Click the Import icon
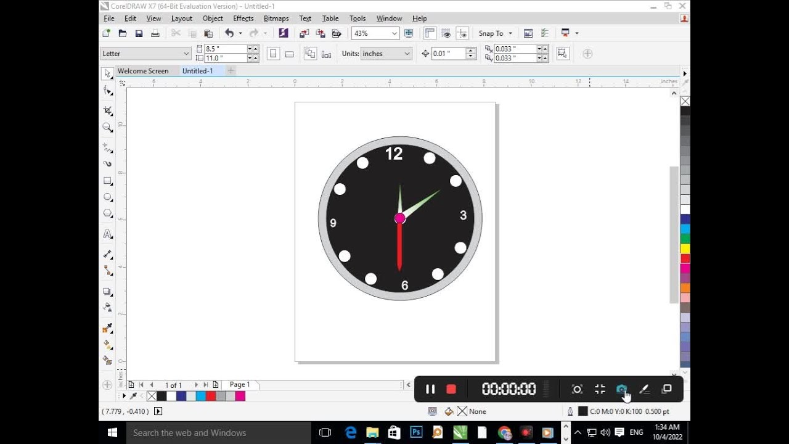 tap(304, 33)
